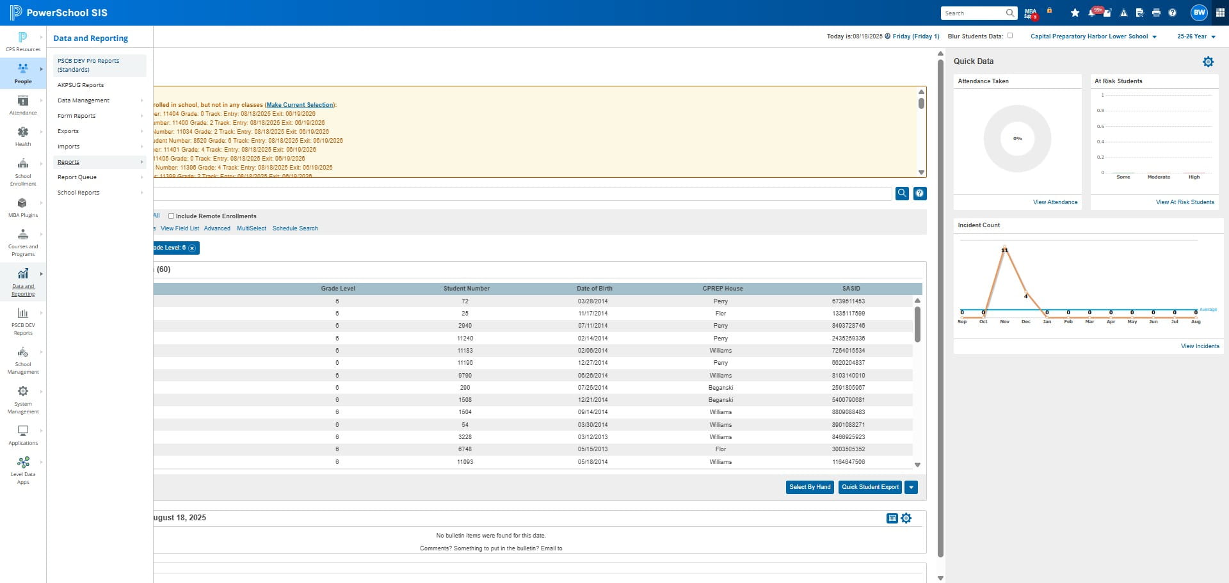Open Quick Data settings gear

1208,61
